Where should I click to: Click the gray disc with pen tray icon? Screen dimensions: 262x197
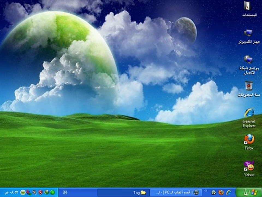35,192
